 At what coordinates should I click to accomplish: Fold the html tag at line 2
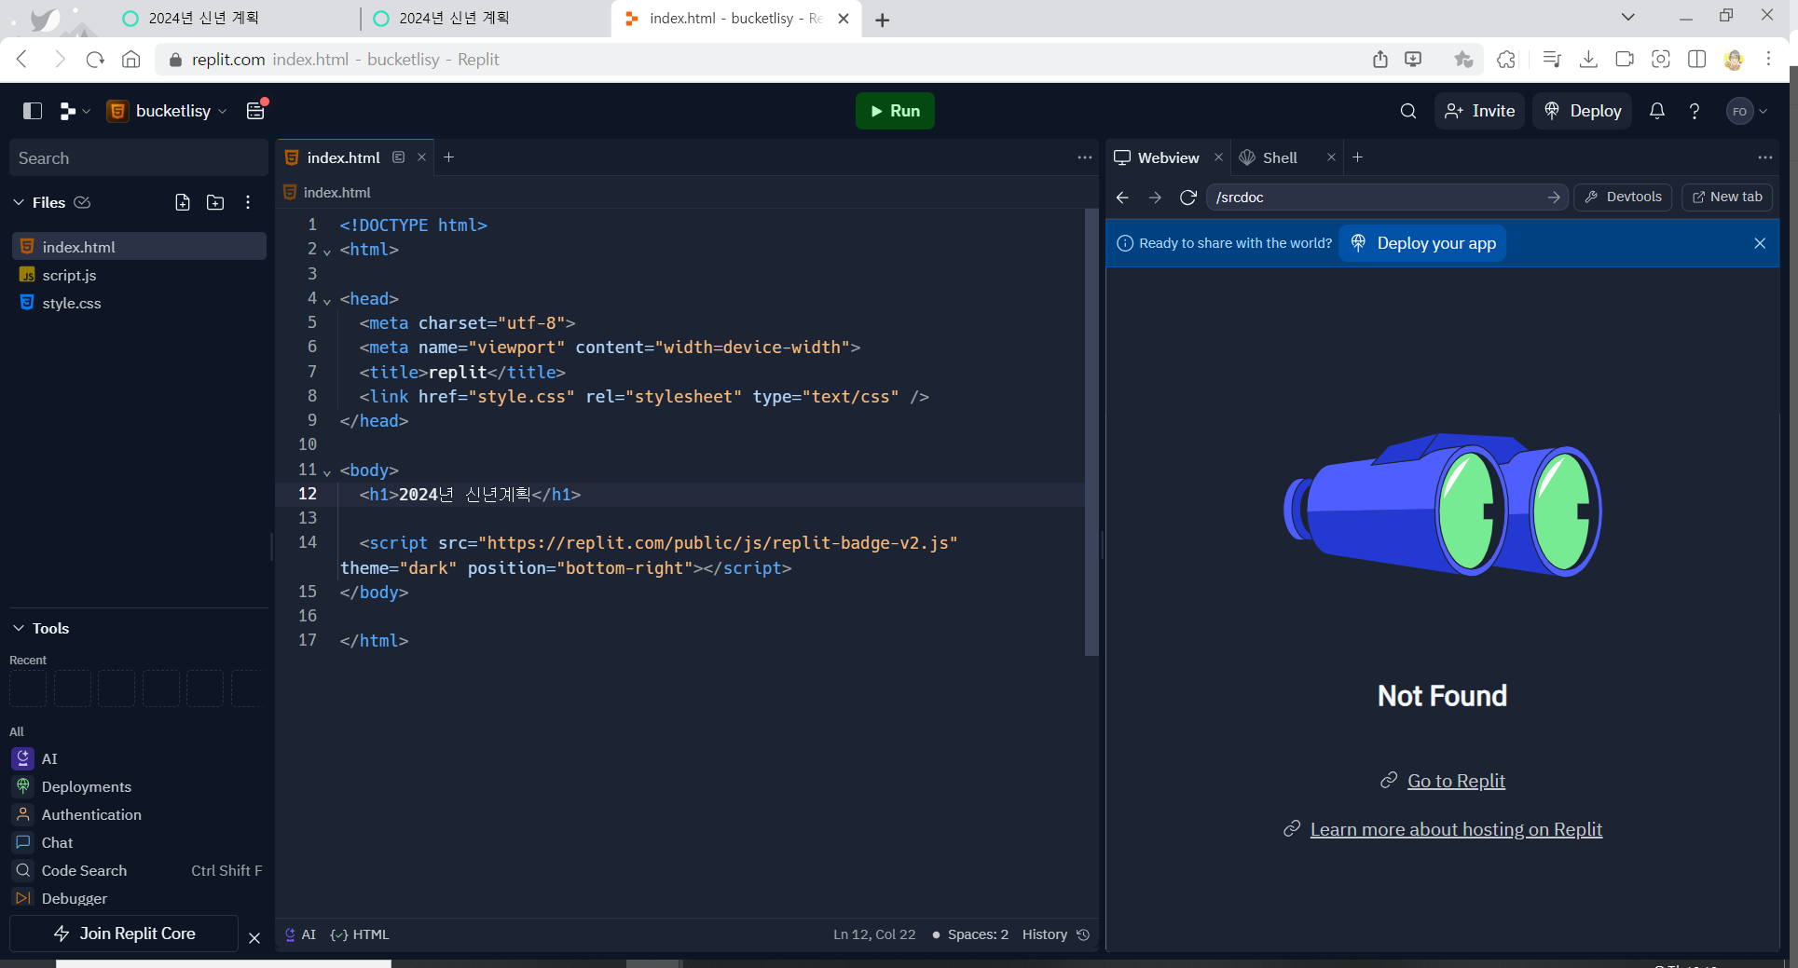pyautogui.click(x=327, y=252)
